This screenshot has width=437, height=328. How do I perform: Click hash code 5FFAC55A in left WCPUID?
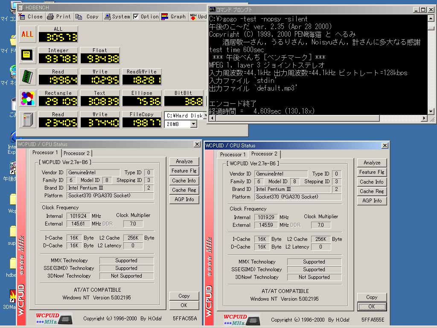point(185,318)
